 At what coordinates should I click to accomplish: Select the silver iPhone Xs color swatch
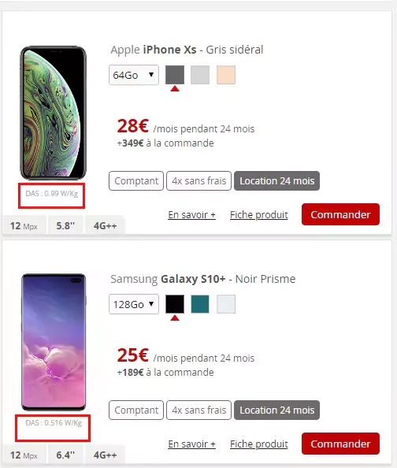click(200, 75)
